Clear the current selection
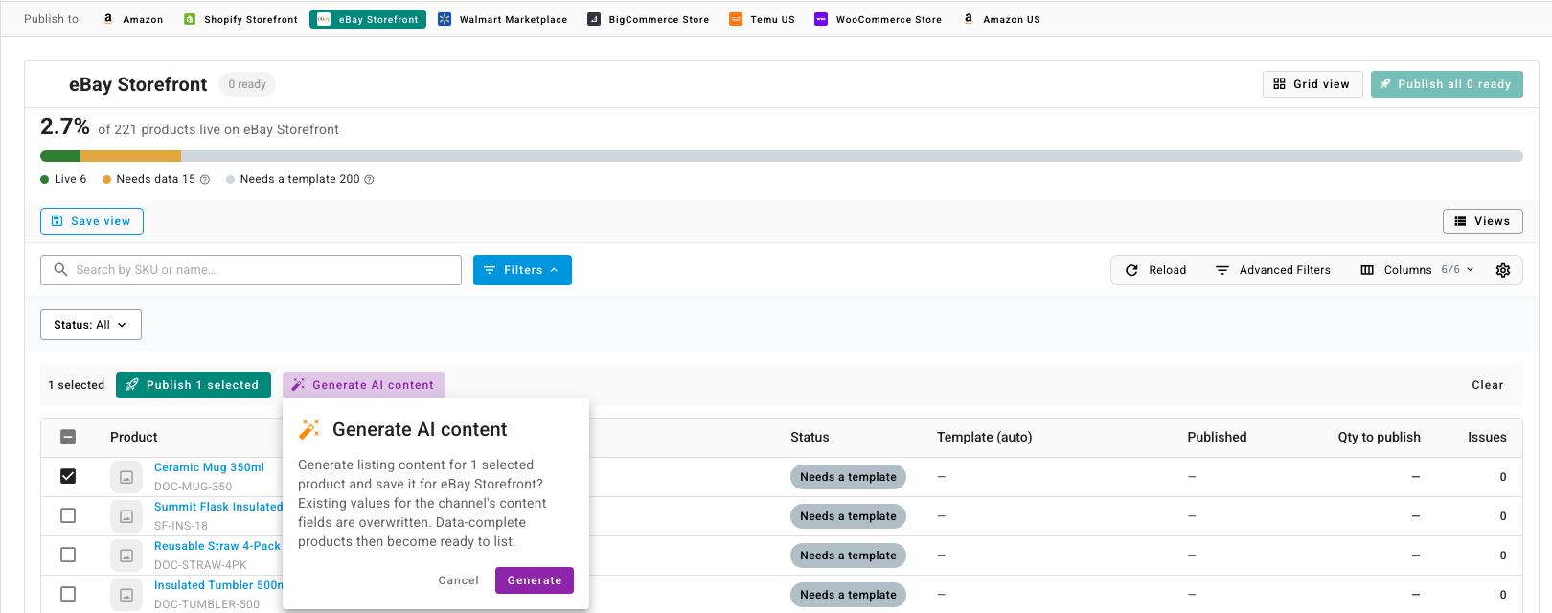Viewport: 1552px width, 613px height. click(1488, 385)
